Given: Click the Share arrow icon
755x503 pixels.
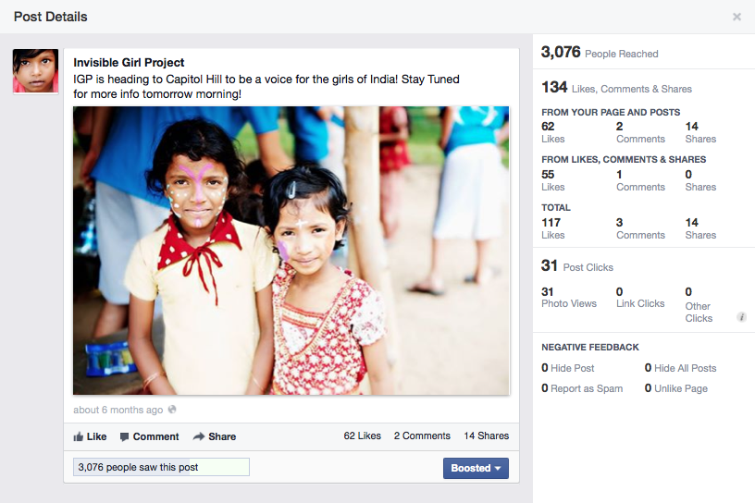Looking at the screenshot, I should click(x=199, y=436).
